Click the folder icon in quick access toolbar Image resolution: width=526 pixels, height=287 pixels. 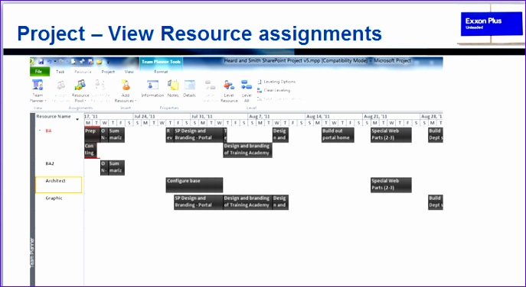pyautogui.click(x=100, y=62)
